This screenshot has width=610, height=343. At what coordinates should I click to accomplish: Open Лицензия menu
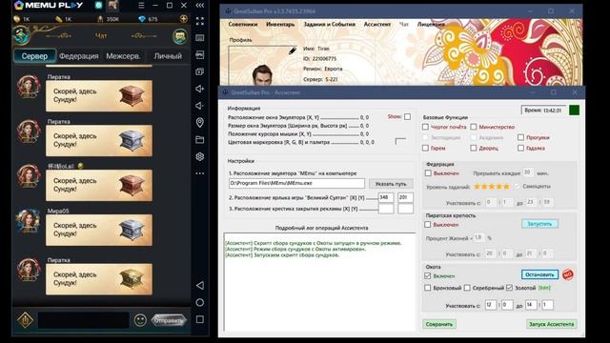click(431, 24)
